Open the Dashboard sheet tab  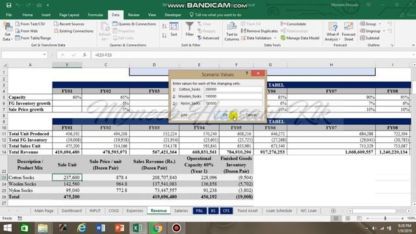click(71, 211)
